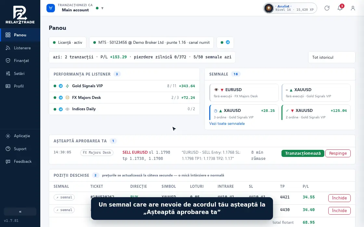Collapse the sidebar with the double chevron
This screenshot has width=364, height=227.
pos(20,211)
